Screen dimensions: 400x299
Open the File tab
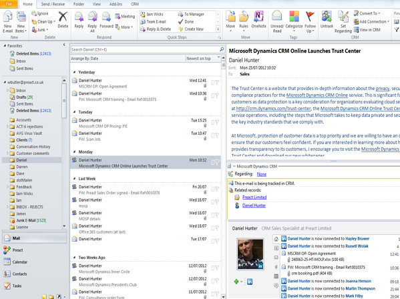click(9, 4)
